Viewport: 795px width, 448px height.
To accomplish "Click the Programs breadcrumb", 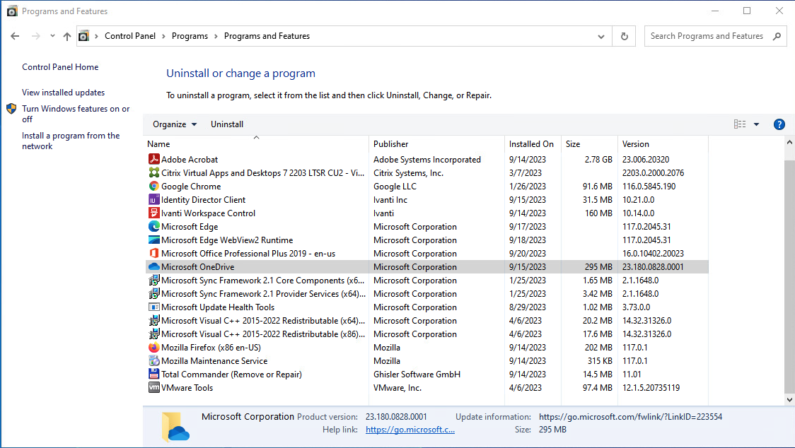I will [190, 36].
